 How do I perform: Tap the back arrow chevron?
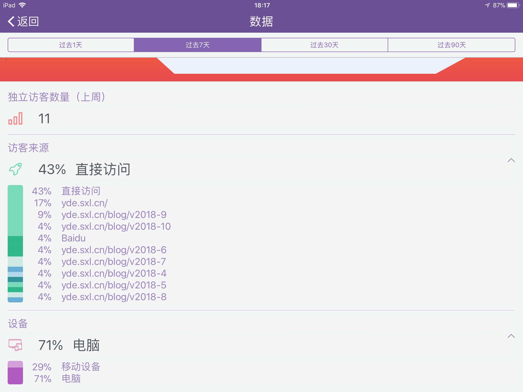pyautogui.click(x=11, y=21)
